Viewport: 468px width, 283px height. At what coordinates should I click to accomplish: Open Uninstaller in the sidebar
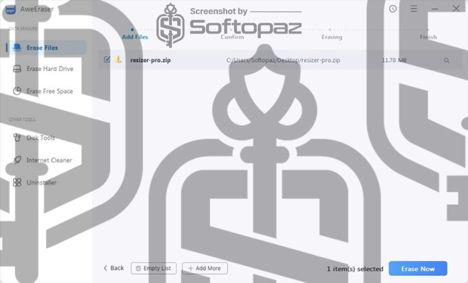click(47, 183)
